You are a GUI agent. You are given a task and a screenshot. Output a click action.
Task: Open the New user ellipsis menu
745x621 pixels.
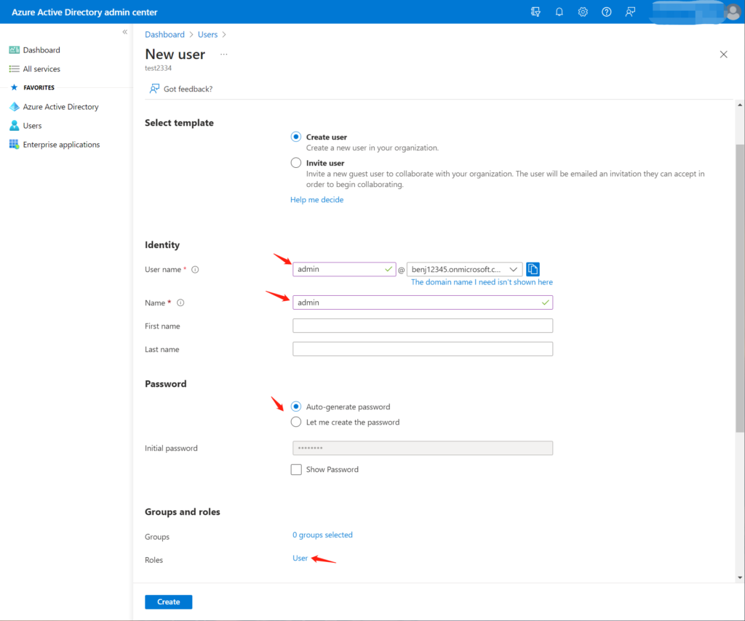tap(224, 55)
